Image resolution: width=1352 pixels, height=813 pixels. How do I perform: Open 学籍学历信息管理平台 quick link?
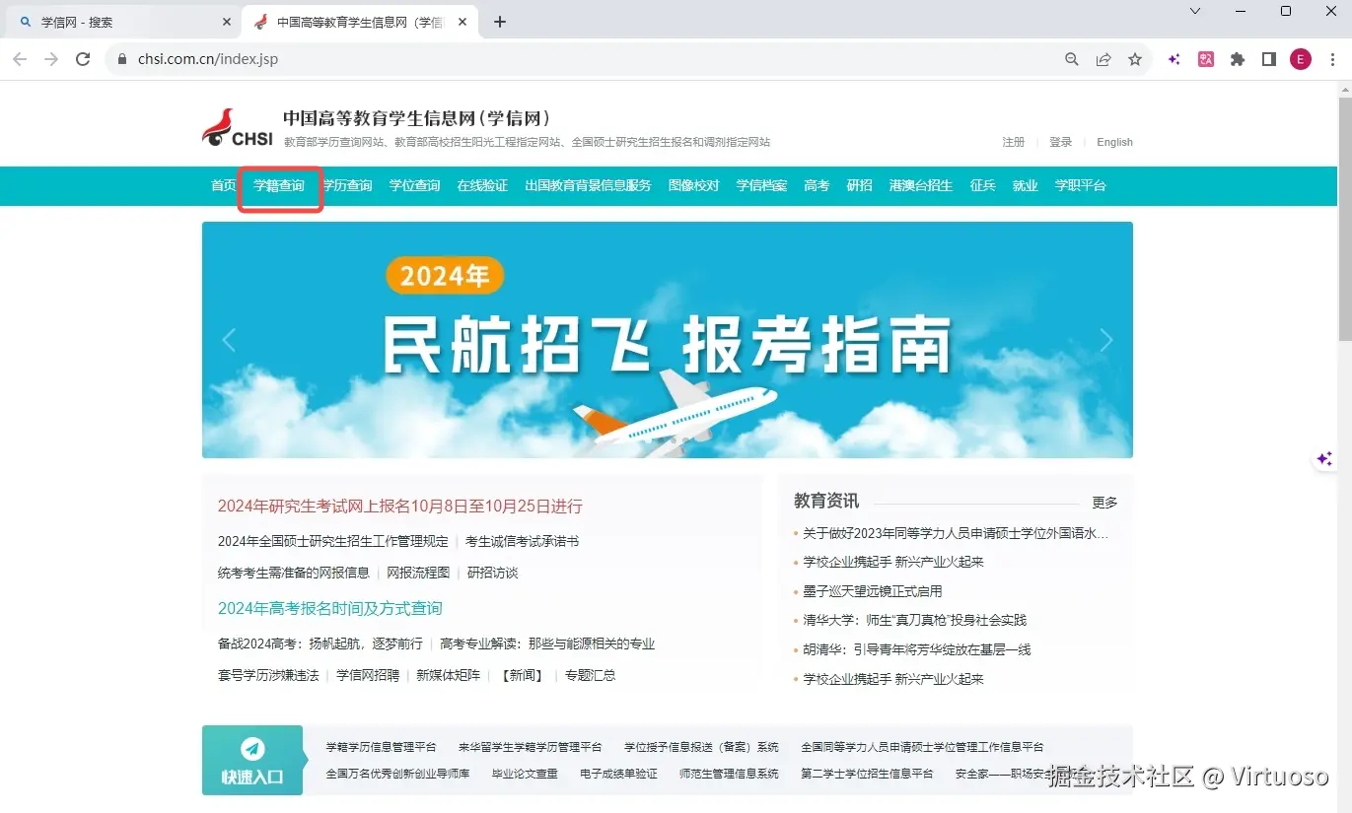tap(381, 747)
